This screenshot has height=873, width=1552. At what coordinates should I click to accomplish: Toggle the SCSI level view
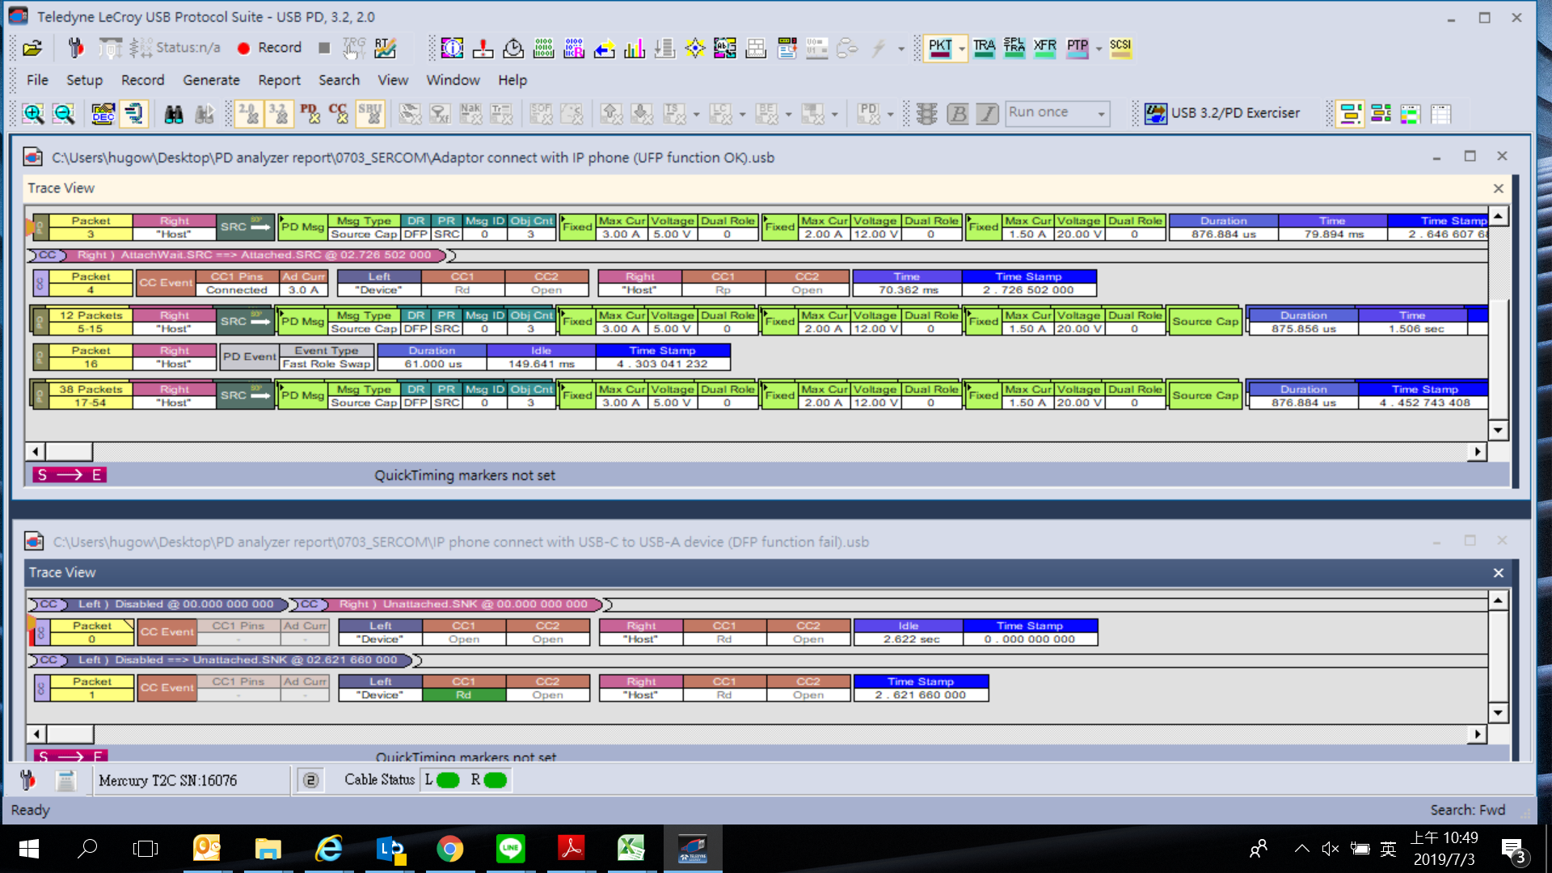(1120, 48)
